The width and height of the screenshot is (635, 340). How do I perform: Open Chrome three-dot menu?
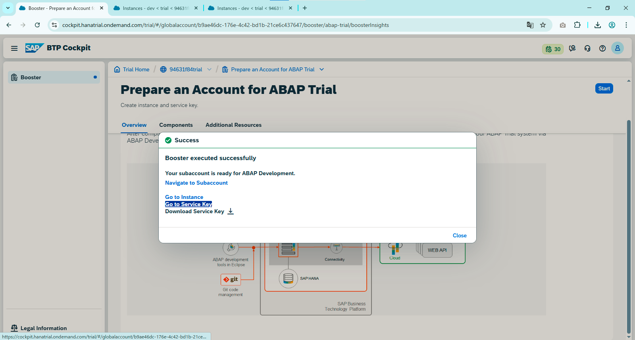pyautogui.click(x=626, y=25)
